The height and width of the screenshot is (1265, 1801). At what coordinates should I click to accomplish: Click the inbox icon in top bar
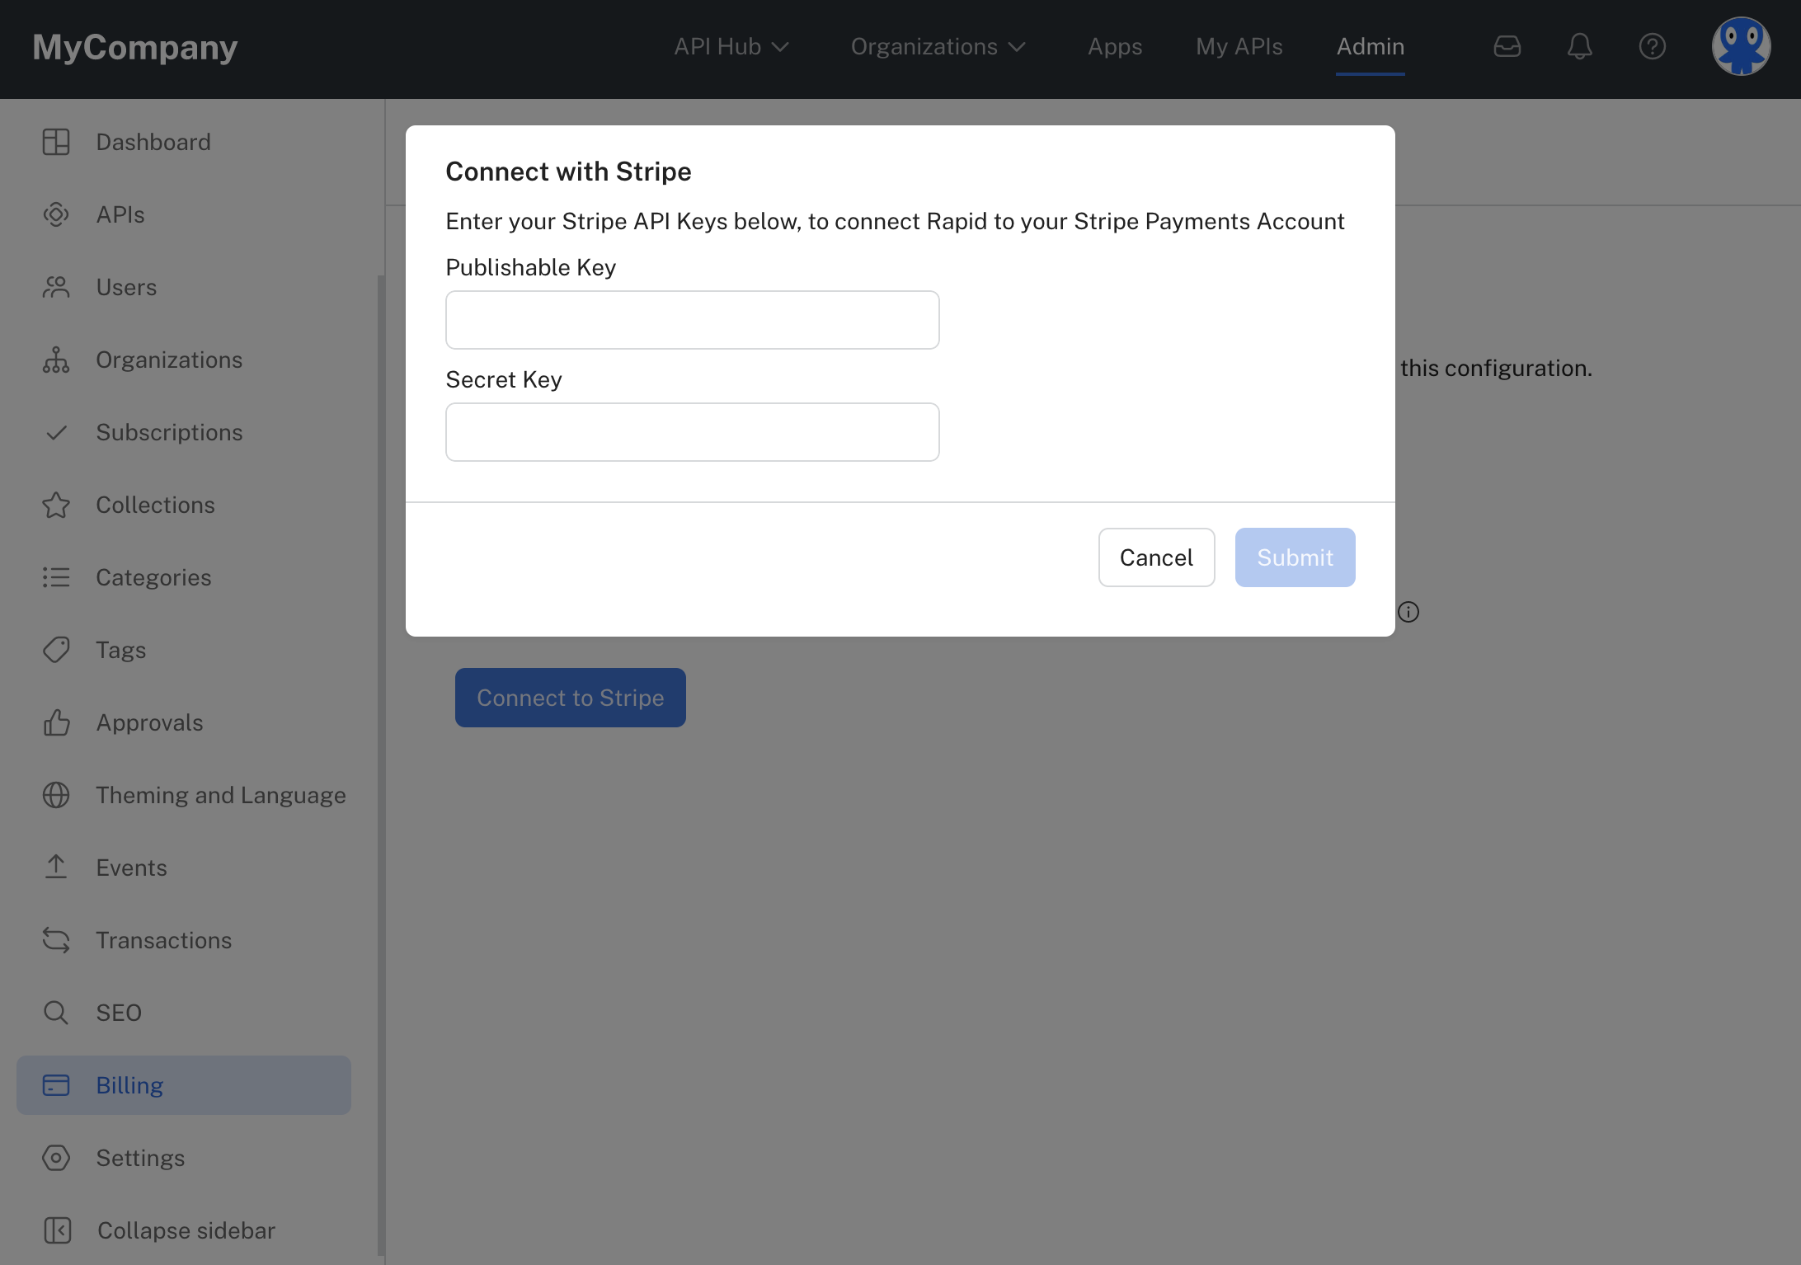click(x=1507, y=46)
